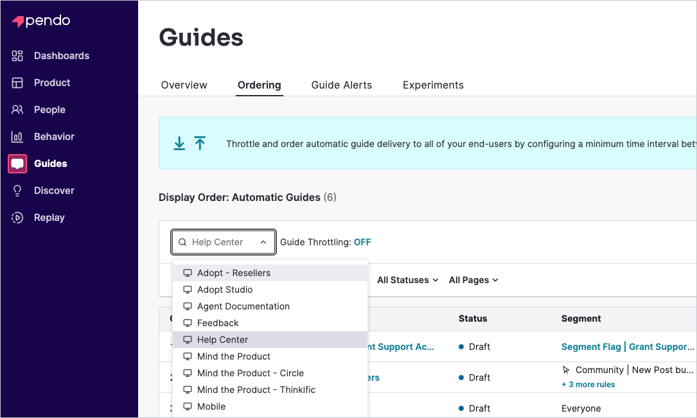Open the All Statuses filter dropdown

click(x=408, y=281)
